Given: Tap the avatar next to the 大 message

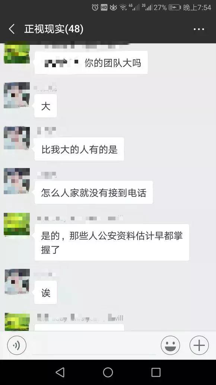Looking at the screenshot, I should click(x=17, y=95).
